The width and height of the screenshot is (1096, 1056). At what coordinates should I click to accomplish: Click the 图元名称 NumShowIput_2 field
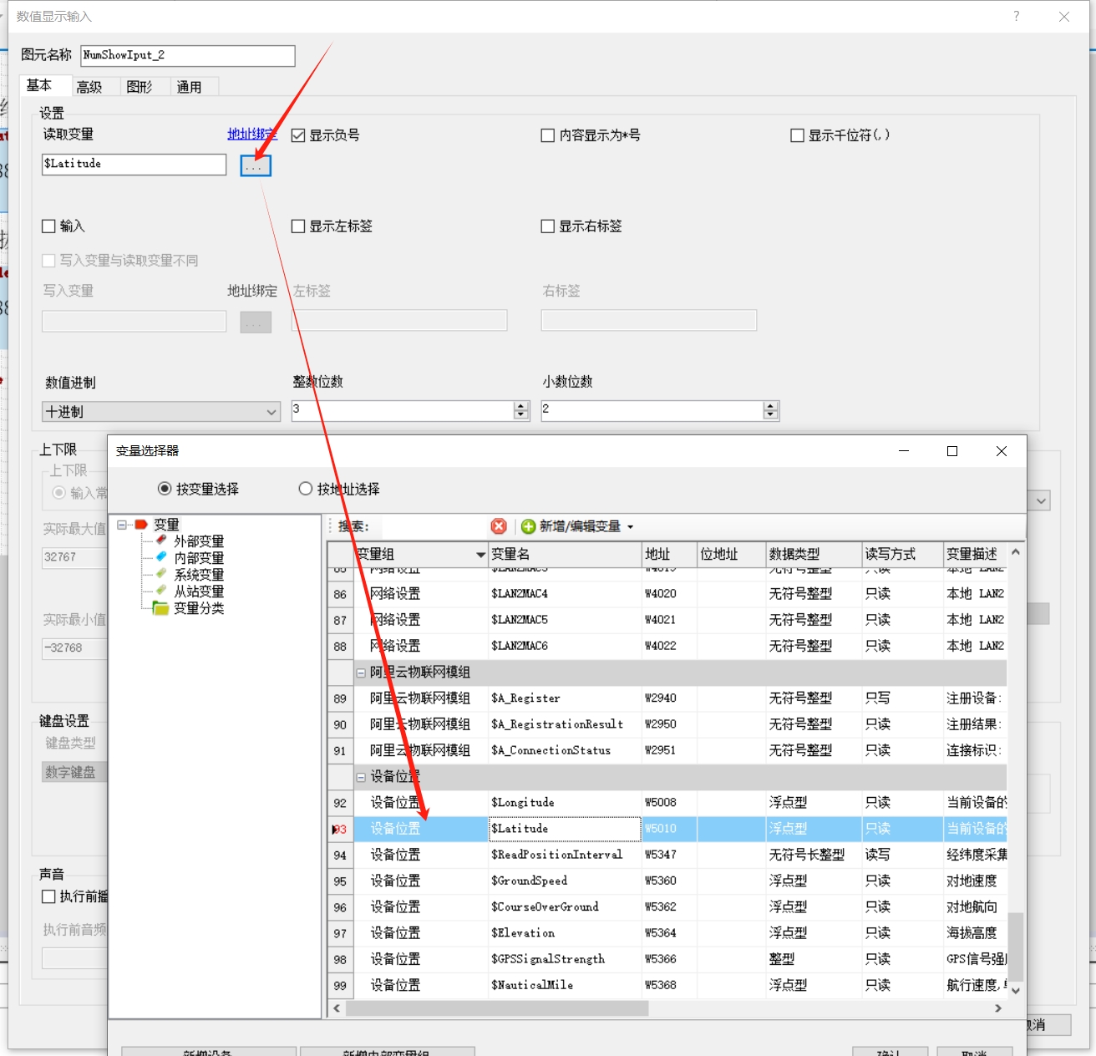(x=188, y=56)
